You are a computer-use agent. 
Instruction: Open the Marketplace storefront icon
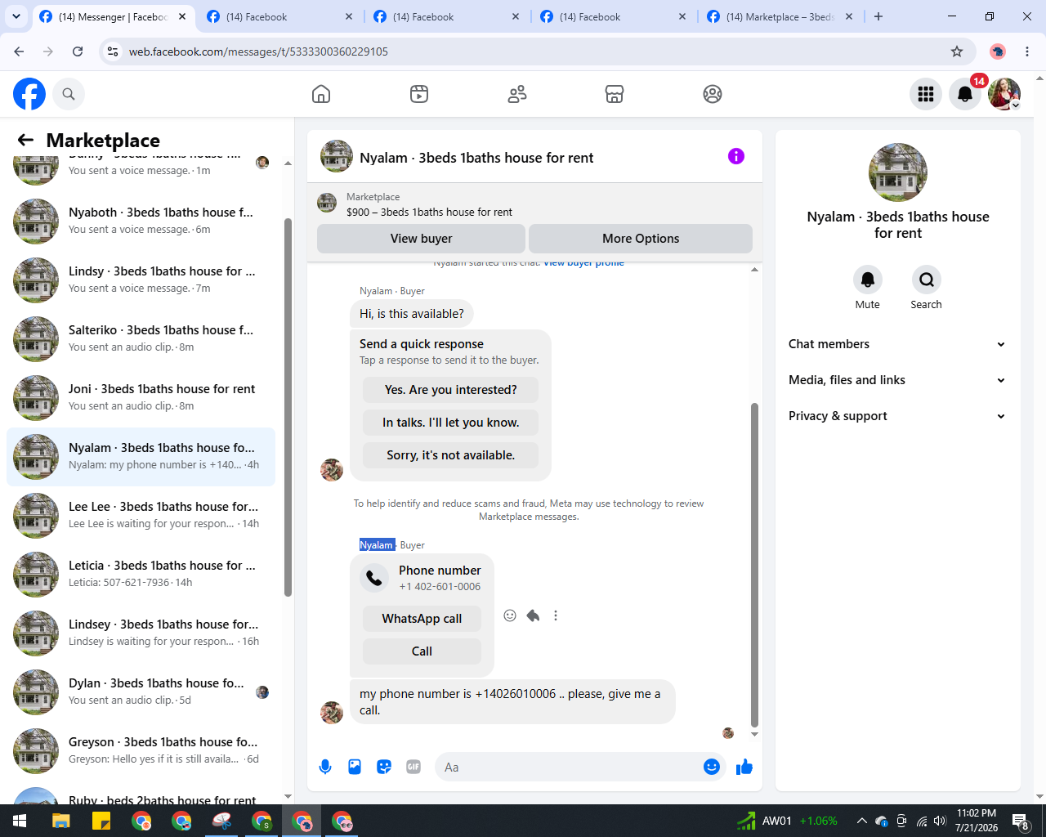[615, 94]
